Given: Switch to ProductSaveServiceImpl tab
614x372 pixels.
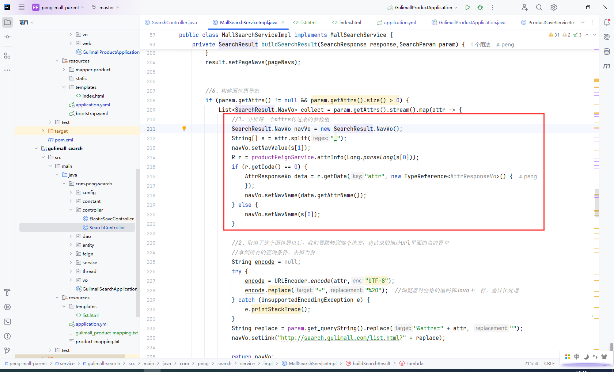Looking at the screenshot, I should point(548,22).
